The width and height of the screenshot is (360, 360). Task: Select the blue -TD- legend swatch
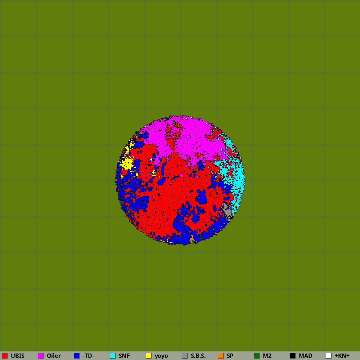click(x=77, y=356)
